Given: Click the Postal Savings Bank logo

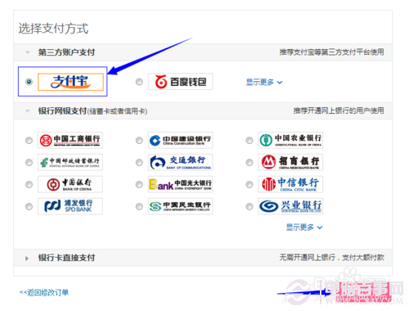Looking at the screenshot, I should coord(70,162).
